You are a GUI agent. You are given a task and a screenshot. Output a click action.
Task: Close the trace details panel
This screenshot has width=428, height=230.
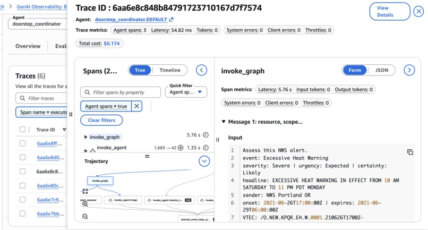pos(418,12)
